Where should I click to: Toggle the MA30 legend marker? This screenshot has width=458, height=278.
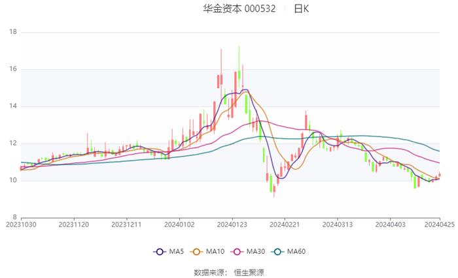click(237, 251)
